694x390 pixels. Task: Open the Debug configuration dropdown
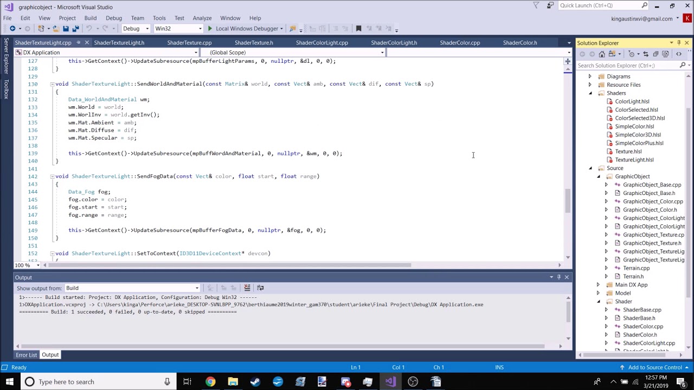(136, 29)
